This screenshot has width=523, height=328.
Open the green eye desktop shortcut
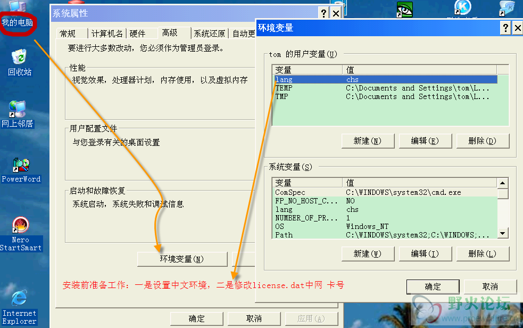(x=404, y=10)
